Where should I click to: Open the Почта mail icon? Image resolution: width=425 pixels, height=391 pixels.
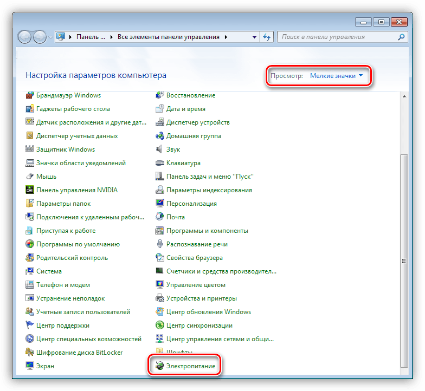pos(159,217)
